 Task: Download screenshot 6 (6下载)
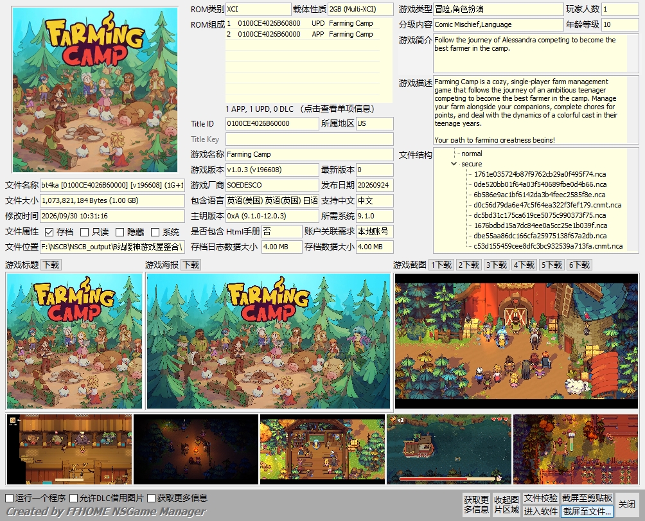tap(579, 265)
